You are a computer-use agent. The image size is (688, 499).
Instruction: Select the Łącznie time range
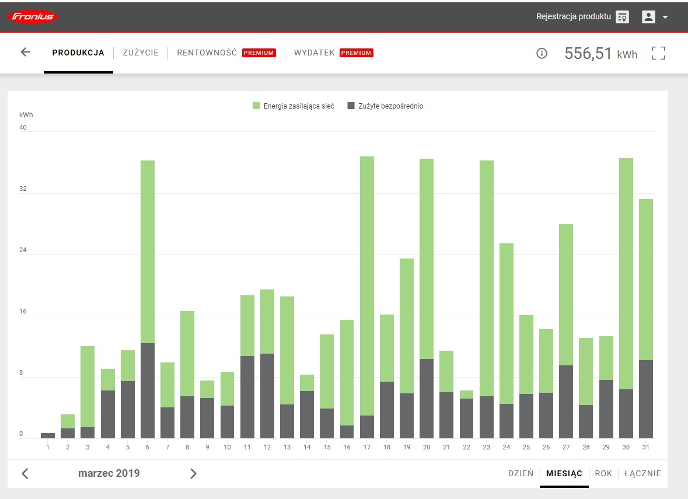click(642, 473)
